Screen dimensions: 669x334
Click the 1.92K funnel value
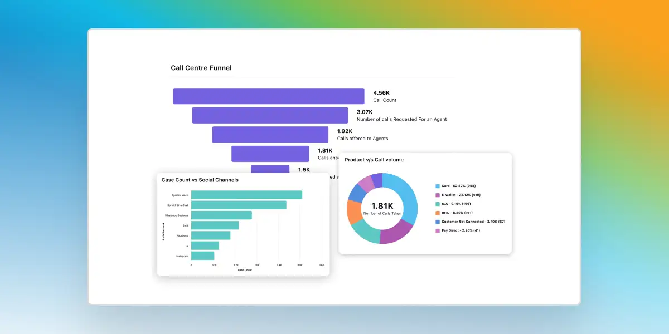345,131
